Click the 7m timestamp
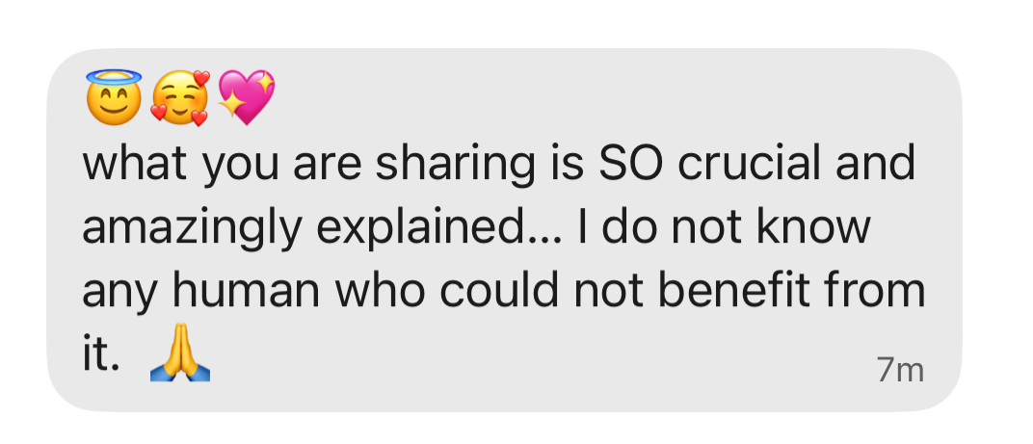The height and width of the screenshot is (444, 1033). 900,370
